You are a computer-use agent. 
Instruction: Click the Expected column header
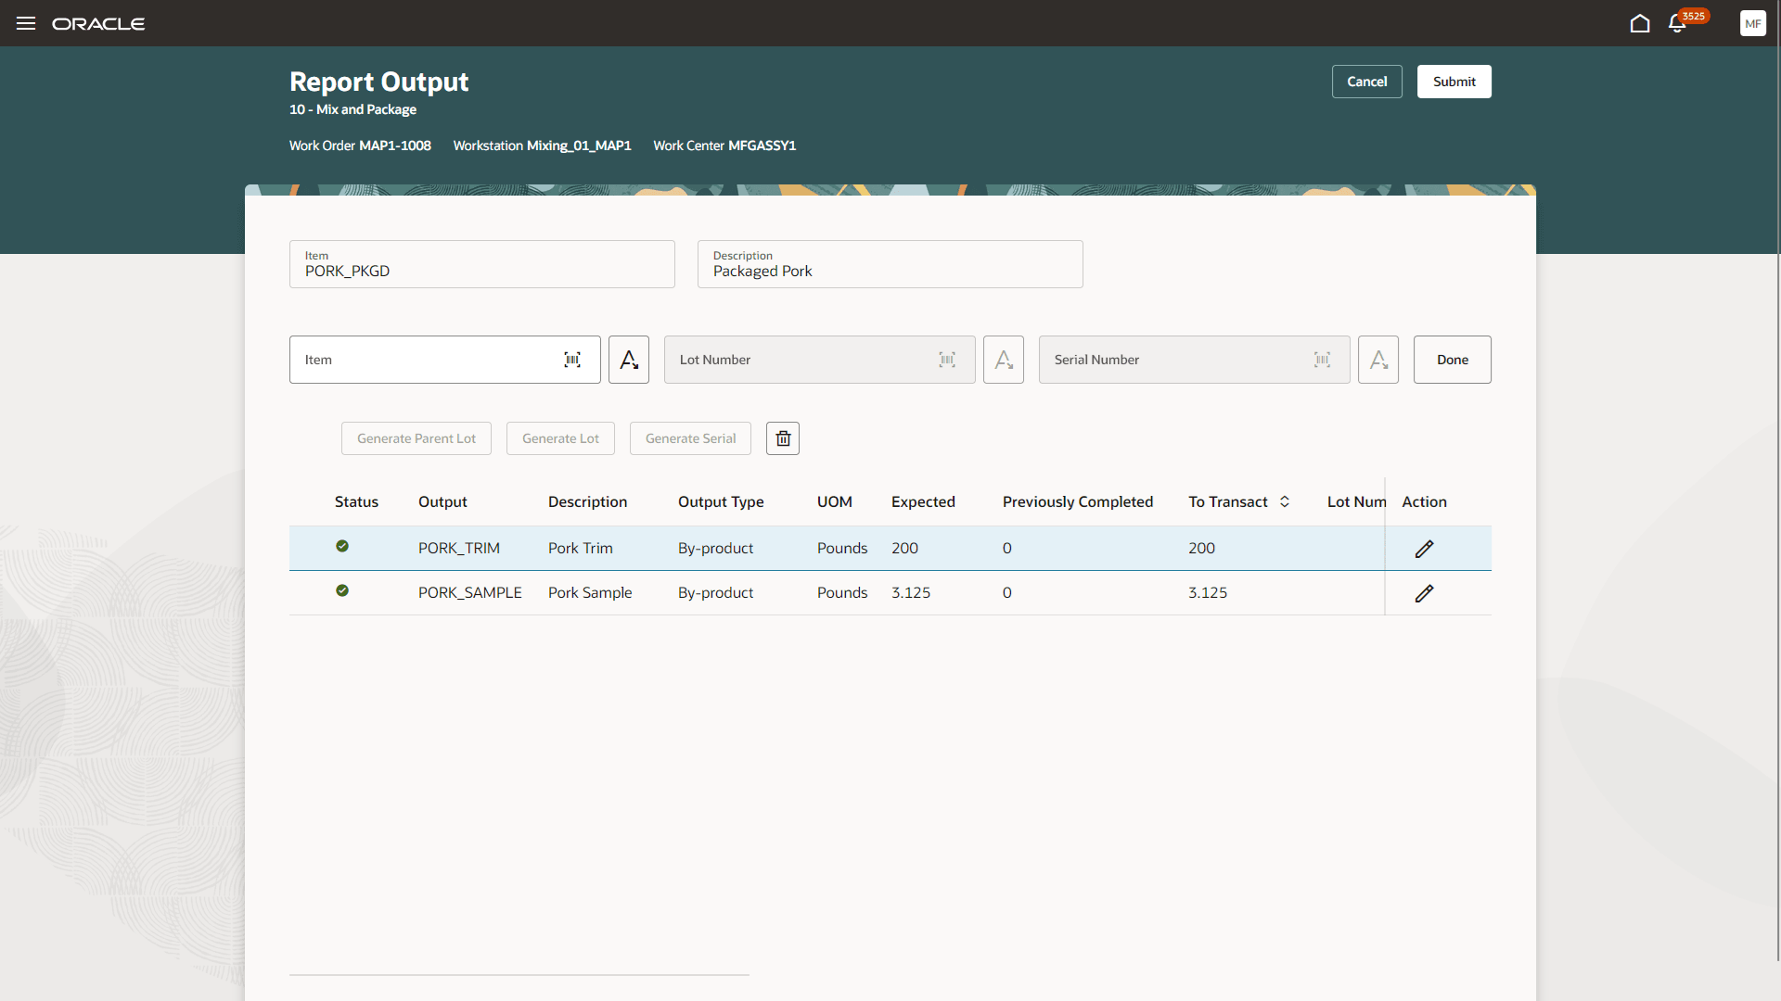[x=923, y=501]
